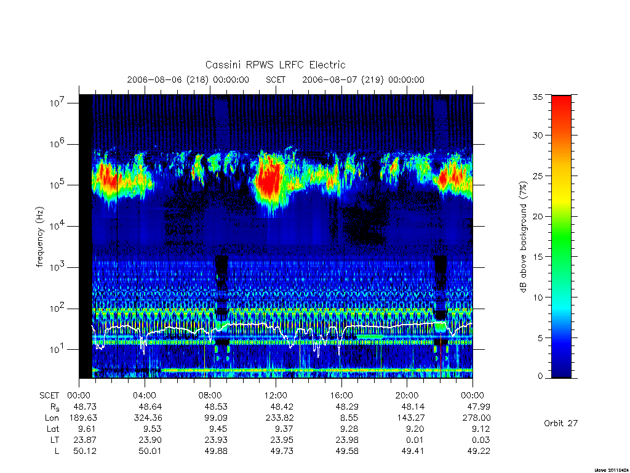Click the 'Orbit 27' label
This screenshot has height=473, width=630.
(560, 423)
